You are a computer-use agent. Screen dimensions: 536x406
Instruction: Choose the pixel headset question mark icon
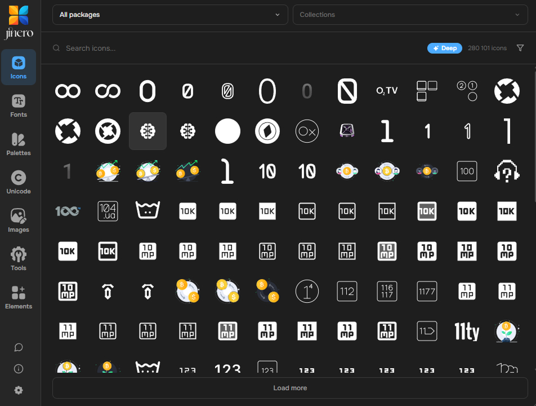(x=507, y=171)
